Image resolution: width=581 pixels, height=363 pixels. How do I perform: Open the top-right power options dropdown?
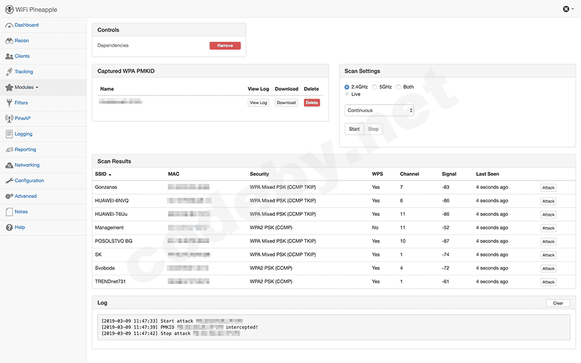click(568, 9)
